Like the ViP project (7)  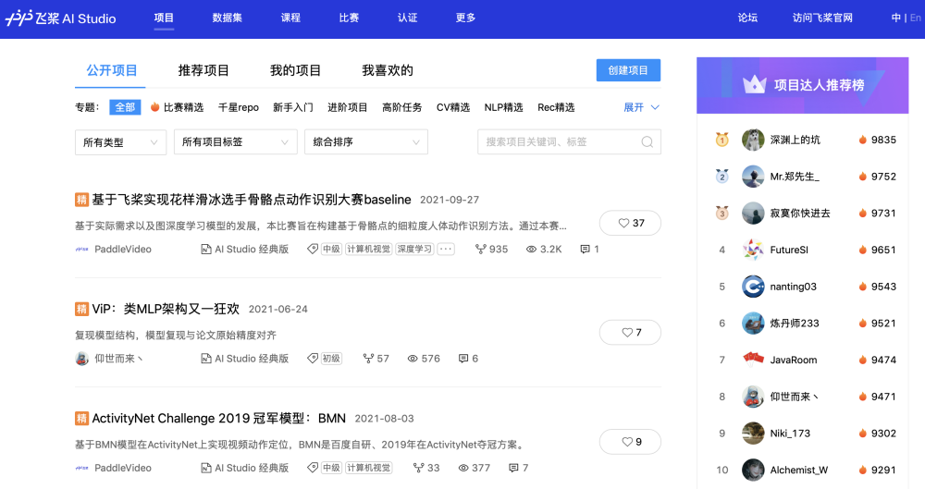[630, 332]
